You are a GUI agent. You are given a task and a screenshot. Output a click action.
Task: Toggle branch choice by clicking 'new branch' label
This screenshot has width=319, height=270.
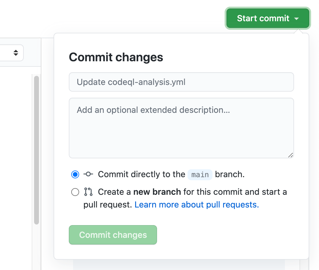157,192
